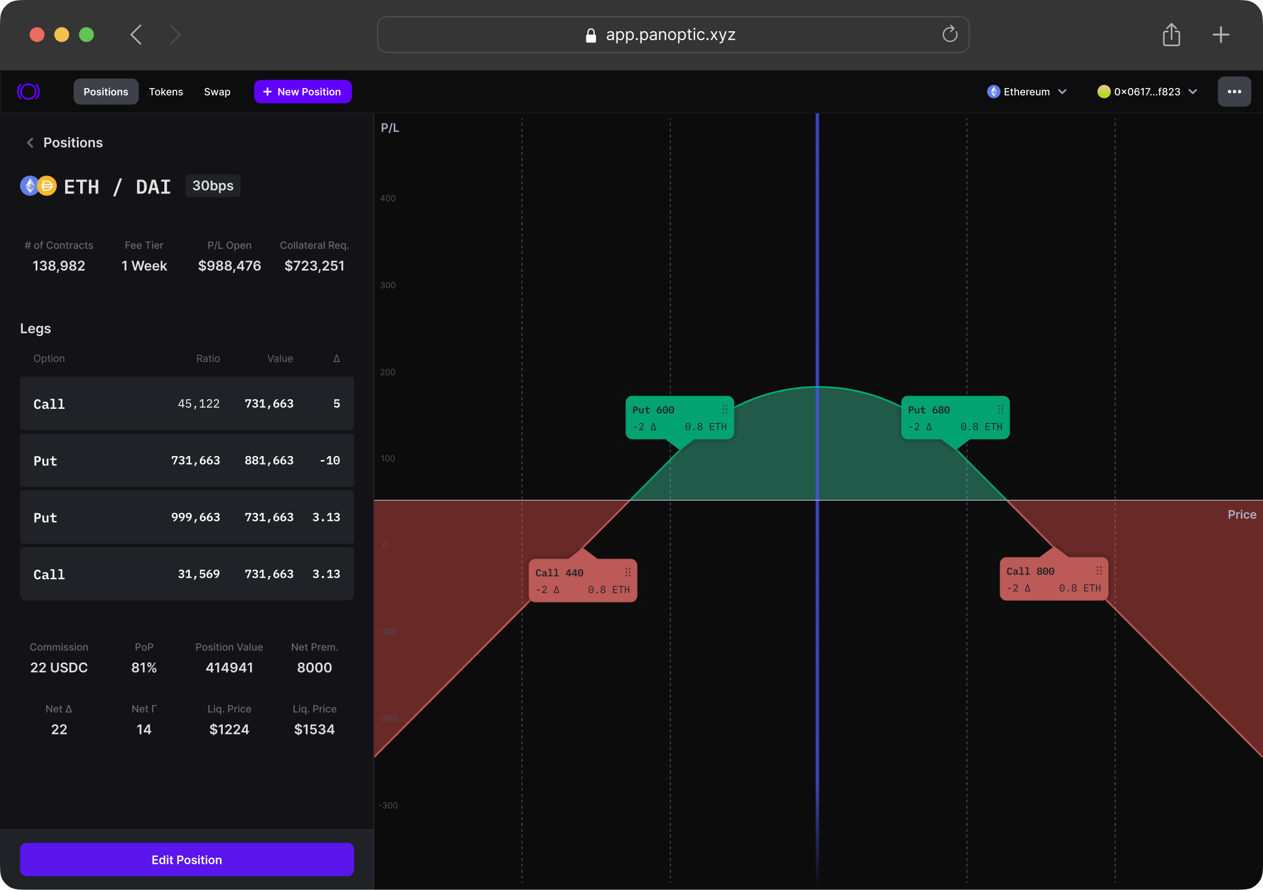Click the drag handle on Put 680 label

[x=1000, y=409]
